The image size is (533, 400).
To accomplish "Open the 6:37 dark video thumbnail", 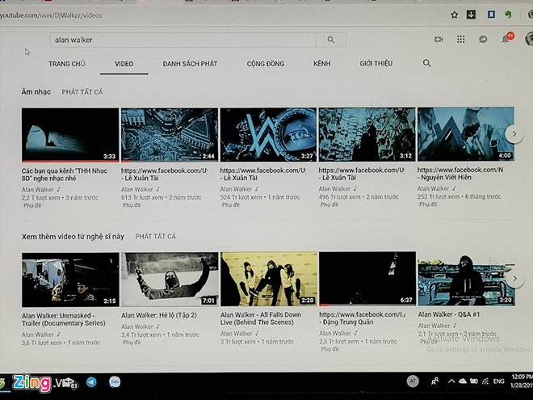I will pyautogui.click(x=367, y=279).
